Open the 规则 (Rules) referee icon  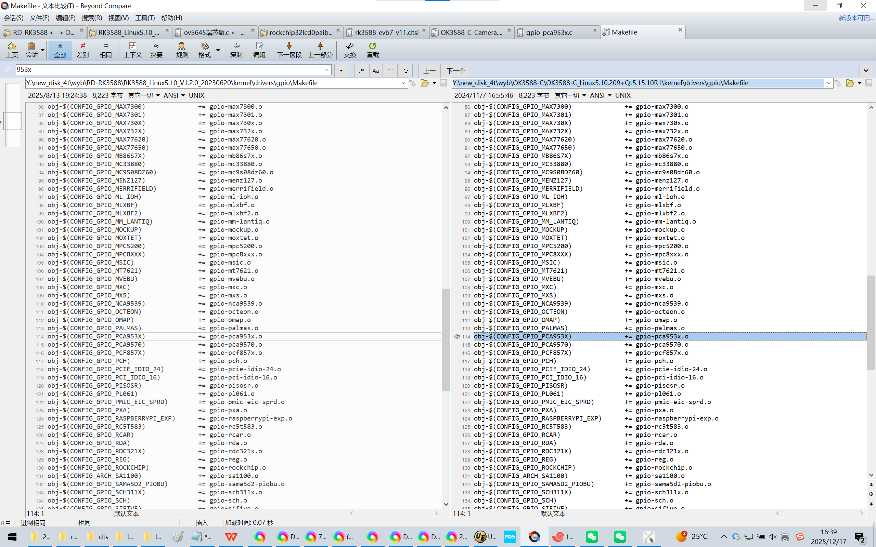pyautogui.click(x=182, y=50)
